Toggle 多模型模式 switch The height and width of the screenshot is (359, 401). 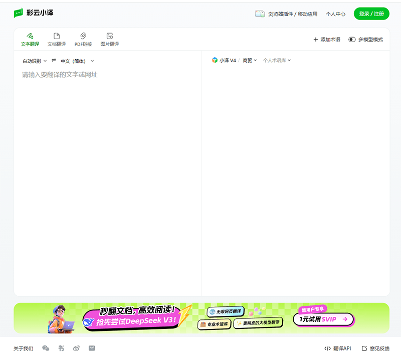coord(352,40)
